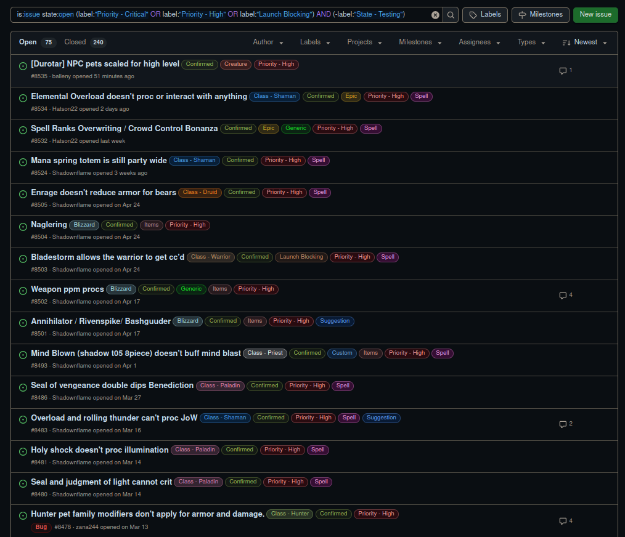Viewport: 625px width, 537px height.
Task: Click open-status icon of Weapon ppm procs issue
Action: point(23,291)
